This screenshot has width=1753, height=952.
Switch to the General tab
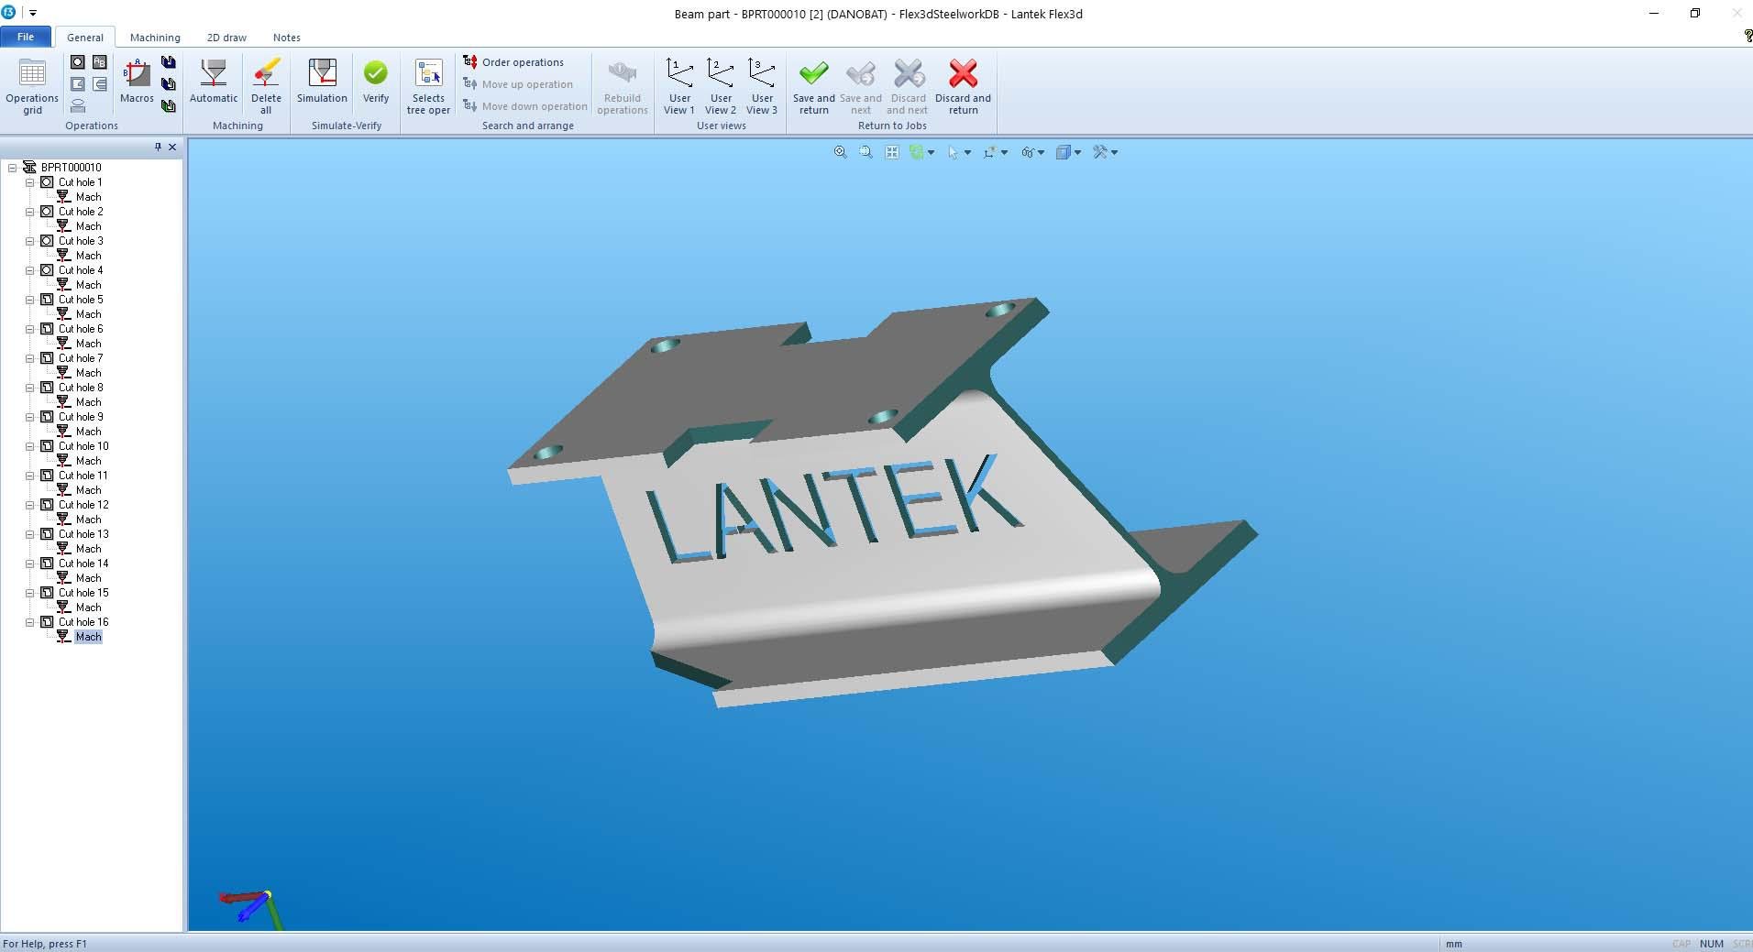tap(84, 38)
